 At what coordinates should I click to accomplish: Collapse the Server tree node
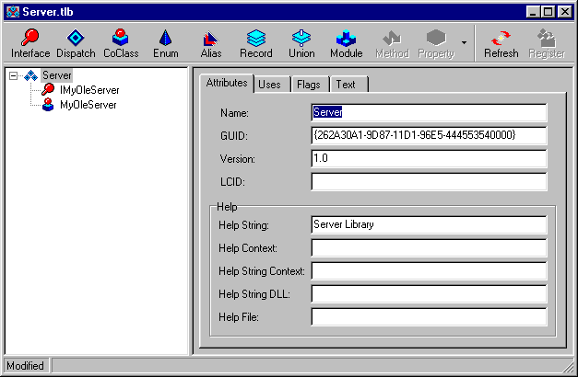tap(15, 75)
